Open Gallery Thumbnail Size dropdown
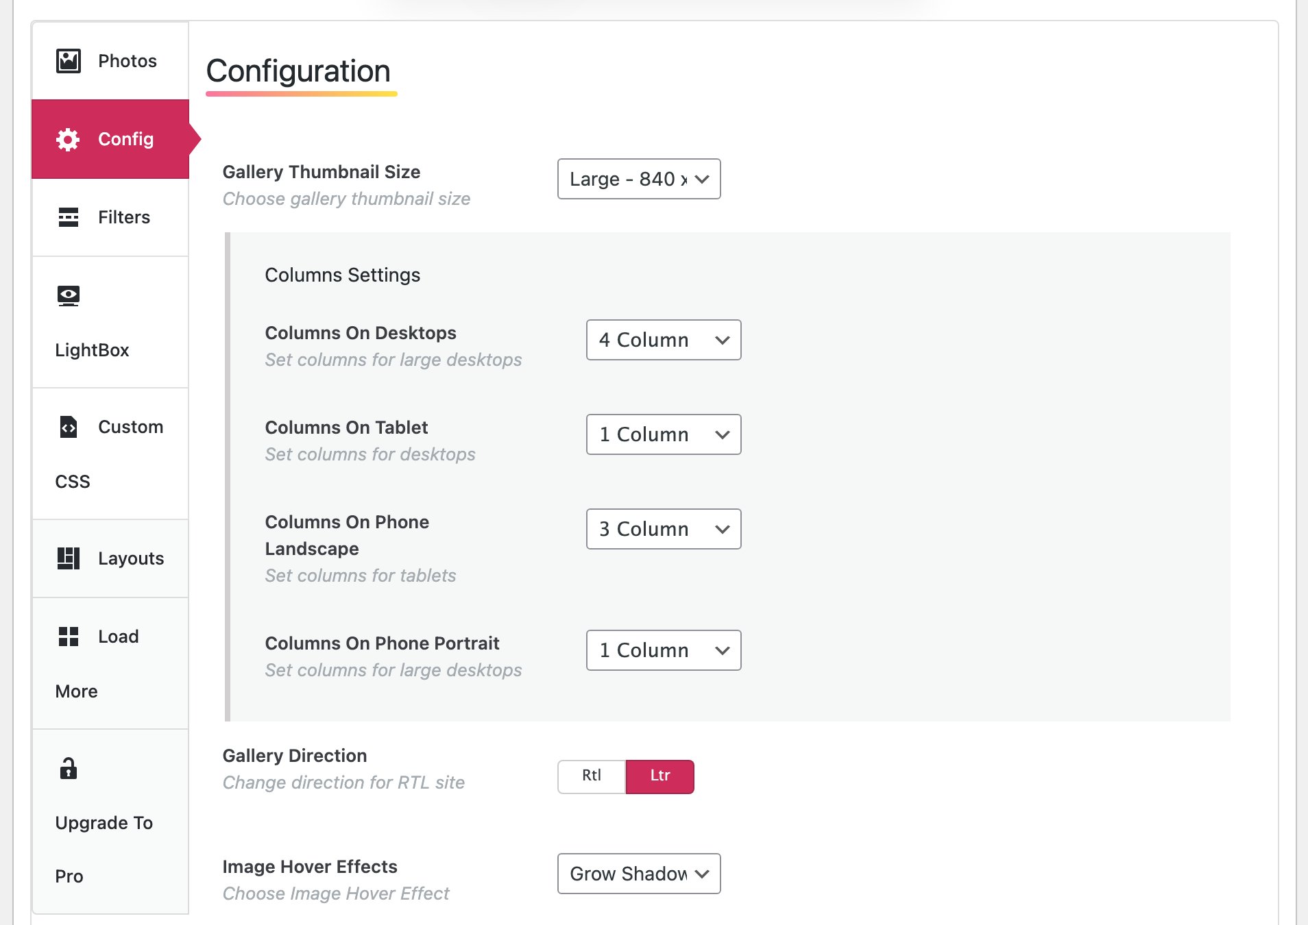The height and width of the screenshot is (925, 1308). tap(639, 179)
